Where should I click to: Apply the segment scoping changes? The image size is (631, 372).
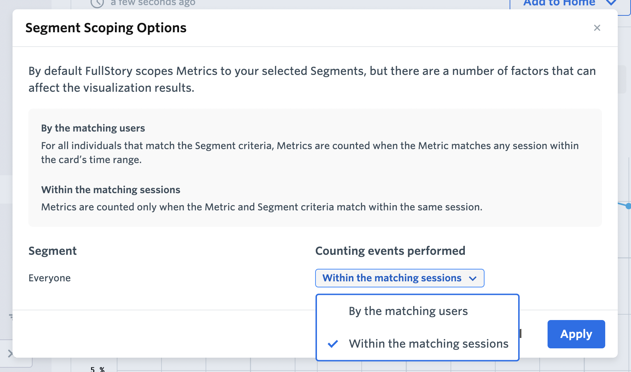coord(576,334)
